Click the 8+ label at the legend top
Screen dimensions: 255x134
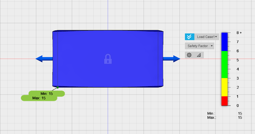click(239, 33)
